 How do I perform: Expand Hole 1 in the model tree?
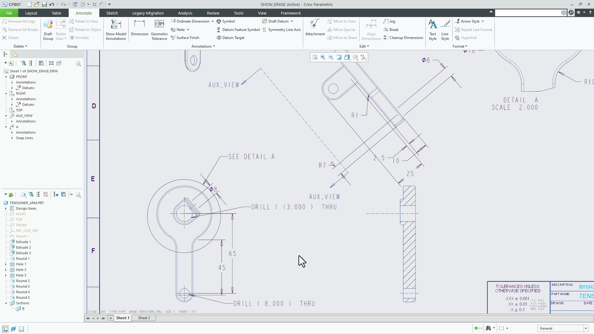click(x=6, y=264)
